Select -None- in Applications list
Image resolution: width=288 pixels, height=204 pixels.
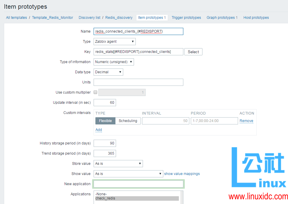[137, 194]
